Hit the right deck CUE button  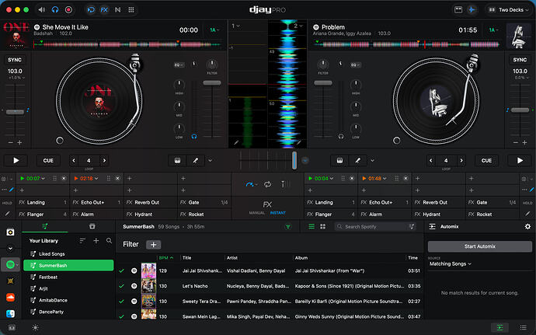(x=486, y=160)
